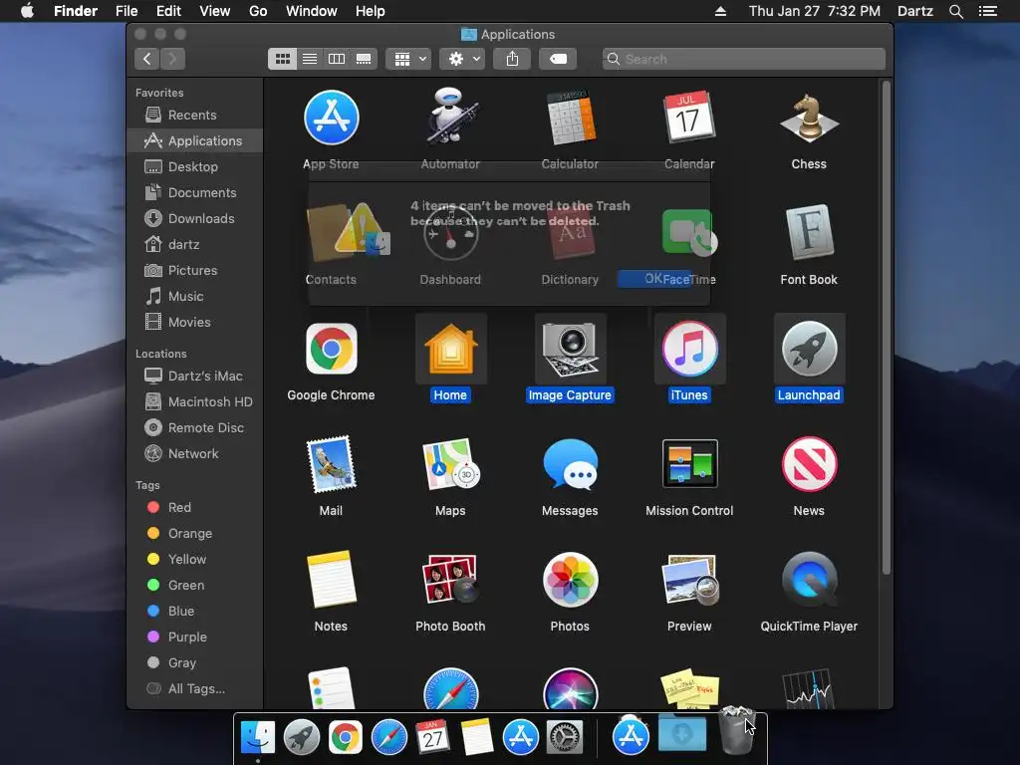Open the View menu
1020x765 pixels.
pos(215,11)
